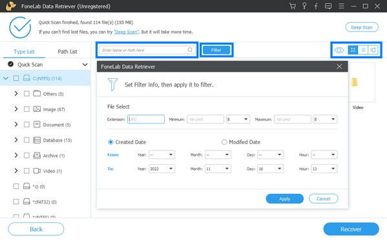This screenshot has width=387, height=243.
Task: Open the Facebook icon in title bar
Action: [x=316, y=6]
